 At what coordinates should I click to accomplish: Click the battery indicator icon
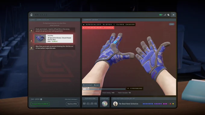point(161,15)
